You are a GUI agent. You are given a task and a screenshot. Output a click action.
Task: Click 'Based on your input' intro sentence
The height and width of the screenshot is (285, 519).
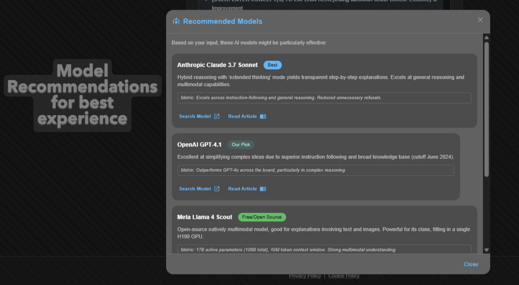(249, 43)
